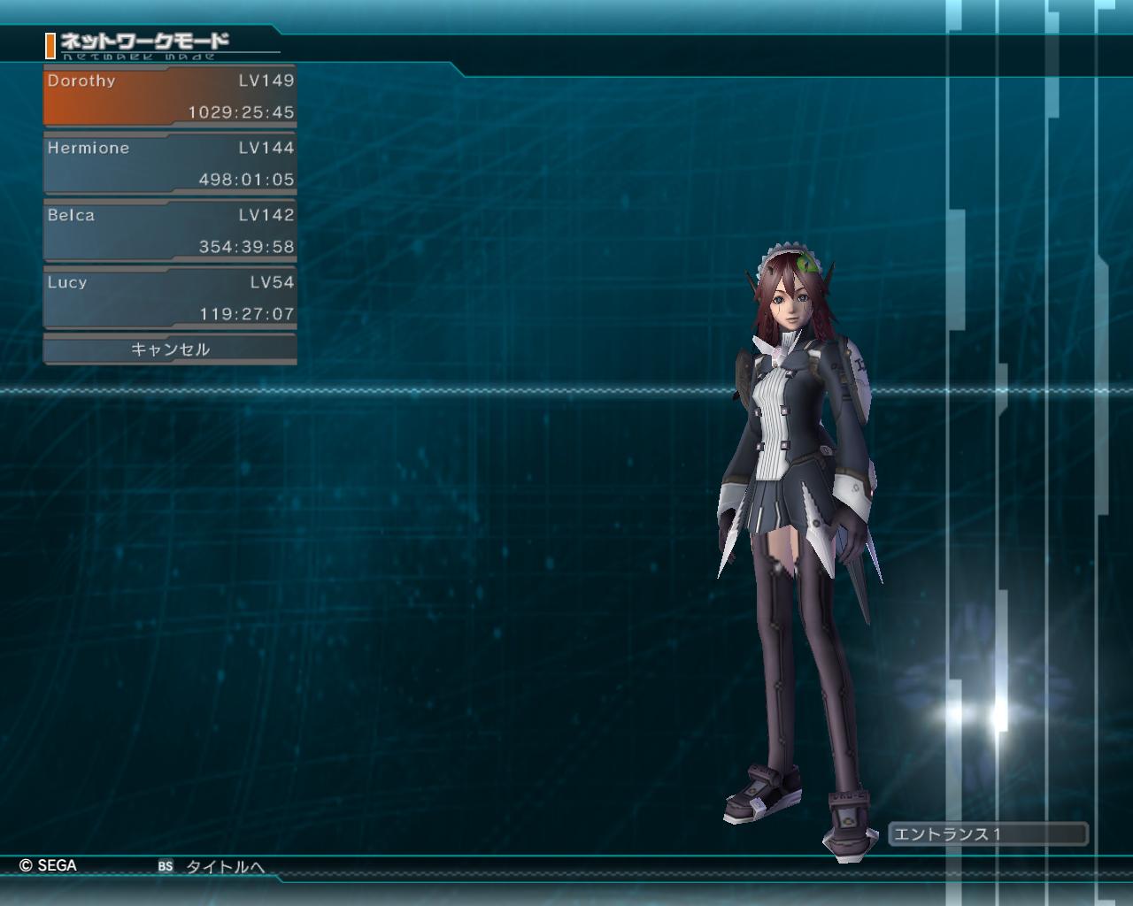
Task: Click Lucy's playtime 119:27:07
Action: point(246,314)
